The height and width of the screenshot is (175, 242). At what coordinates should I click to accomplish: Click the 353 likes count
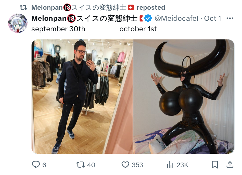(x=137, y=165)
